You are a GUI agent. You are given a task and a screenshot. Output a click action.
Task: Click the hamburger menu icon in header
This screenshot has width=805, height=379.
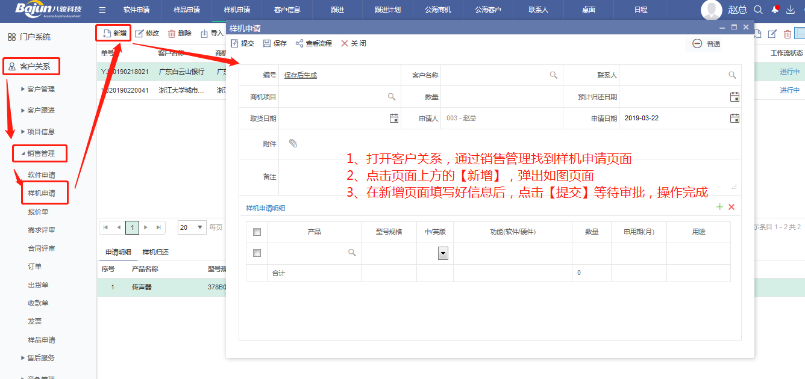click(102, 10)
